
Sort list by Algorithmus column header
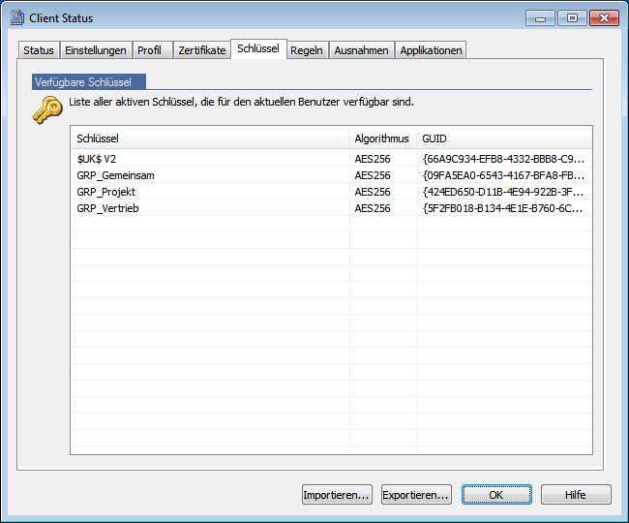[x=382, y=138]
